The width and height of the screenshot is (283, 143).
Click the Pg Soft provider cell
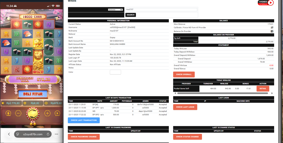point(186,38)
